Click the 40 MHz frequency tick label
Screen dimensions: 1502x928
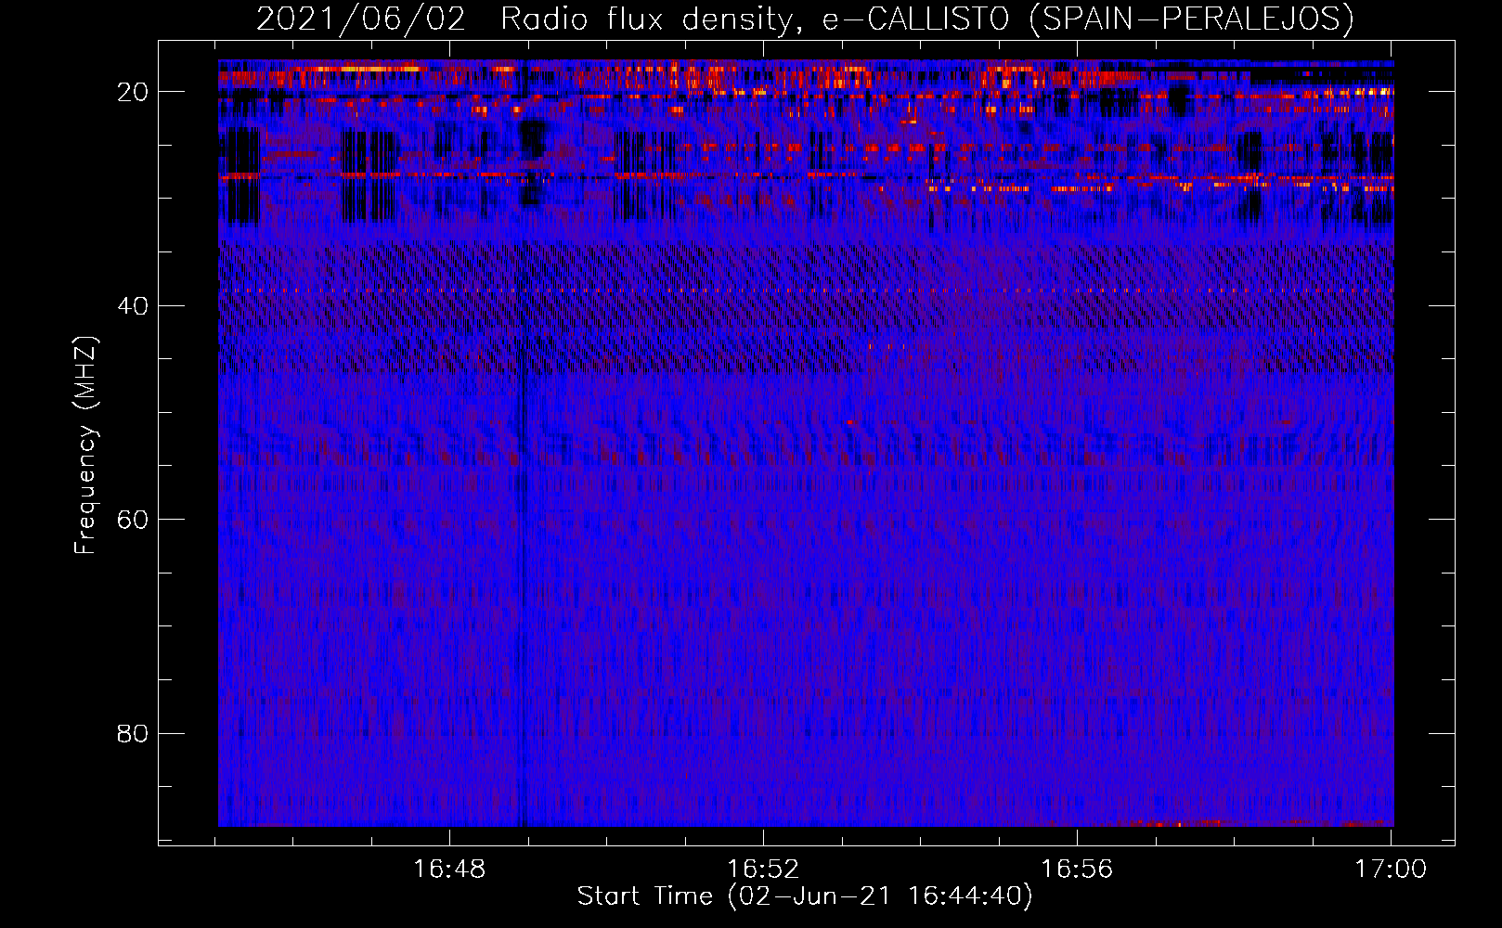pos(133,306)
